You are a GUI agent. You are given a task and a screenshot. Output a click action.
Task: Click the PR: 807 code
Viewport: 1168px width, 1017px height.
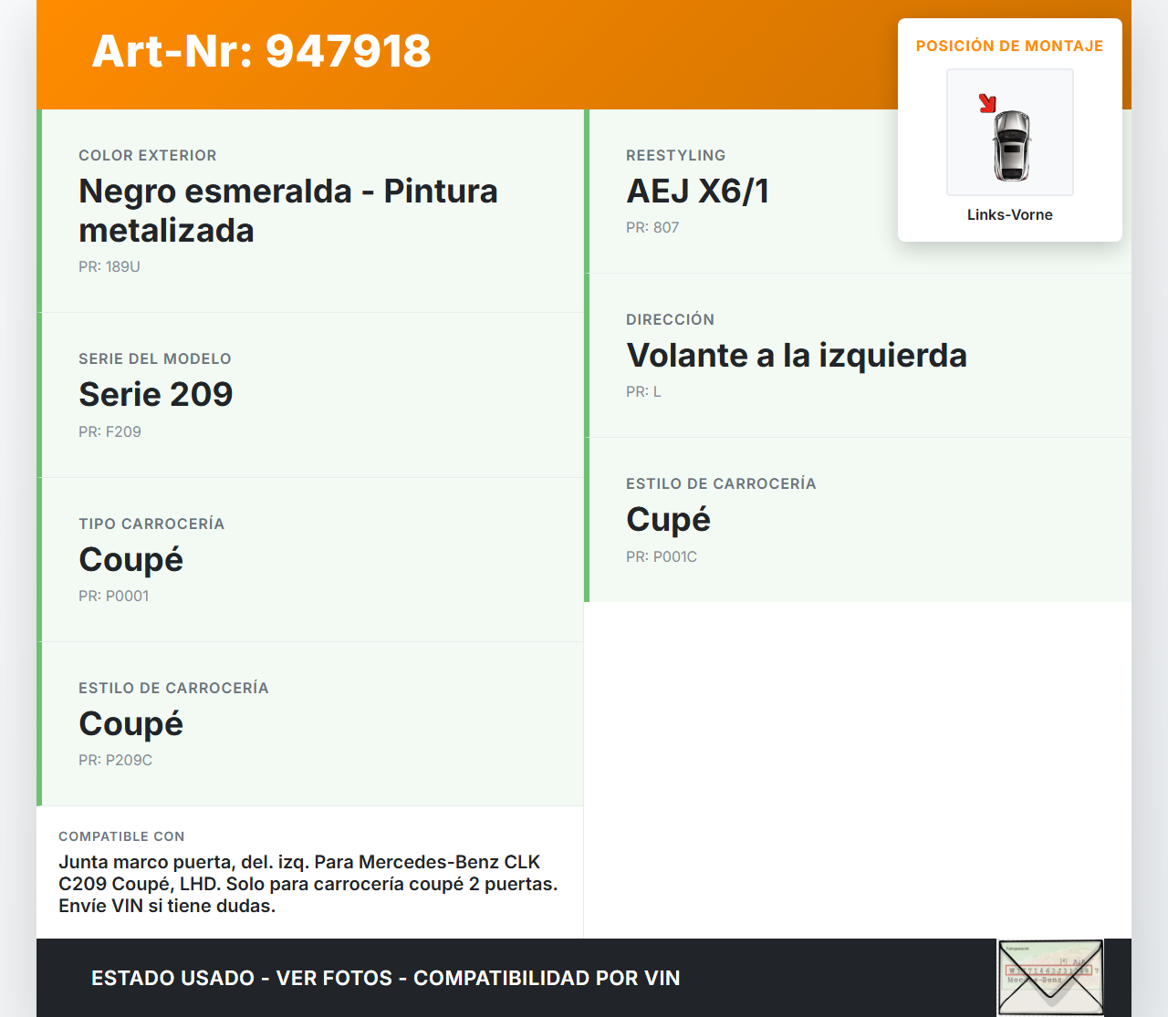pos(652,228)
